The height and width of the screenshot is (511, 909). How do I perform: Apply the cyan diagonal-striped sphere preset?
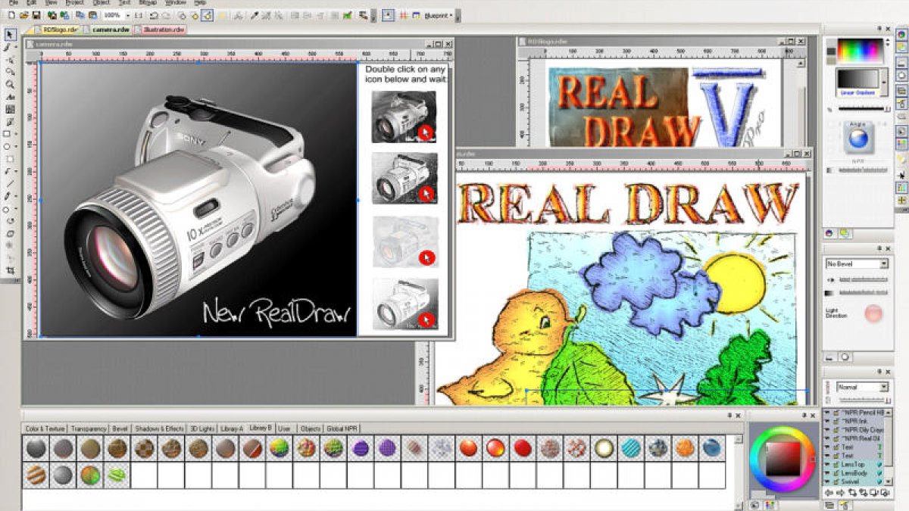click(631, 448)
